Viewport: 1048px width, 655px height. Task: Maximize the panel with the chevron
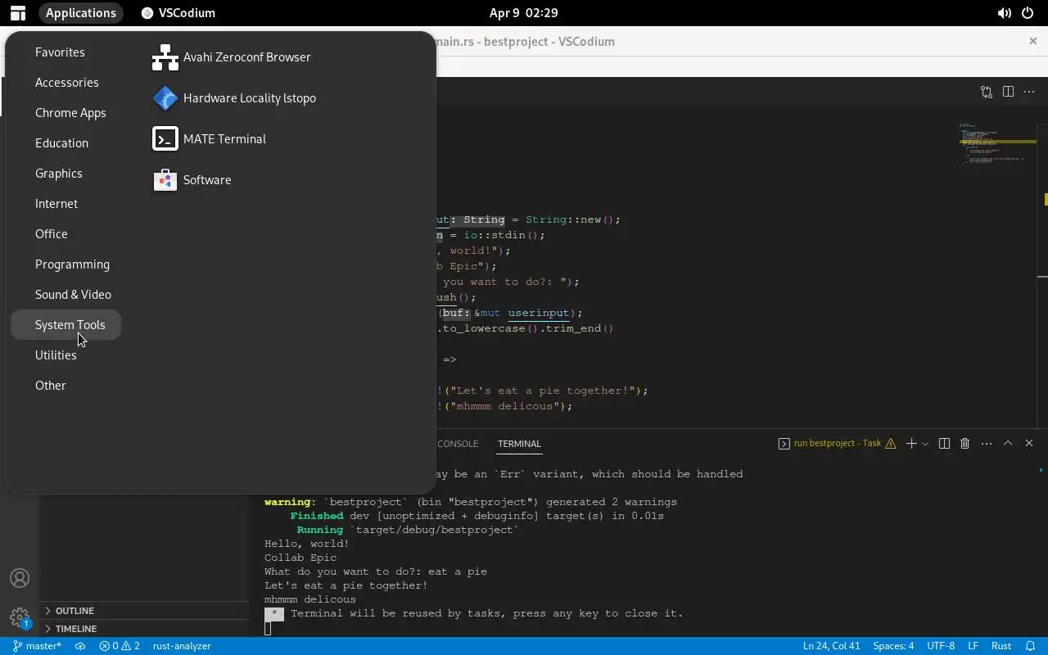click(x=1008, y=444)
